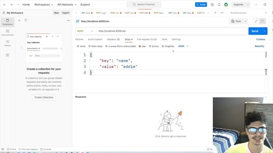273x153 pixels.
Task: Switch to the Authorization tab
Action: (x=95, y=40)
